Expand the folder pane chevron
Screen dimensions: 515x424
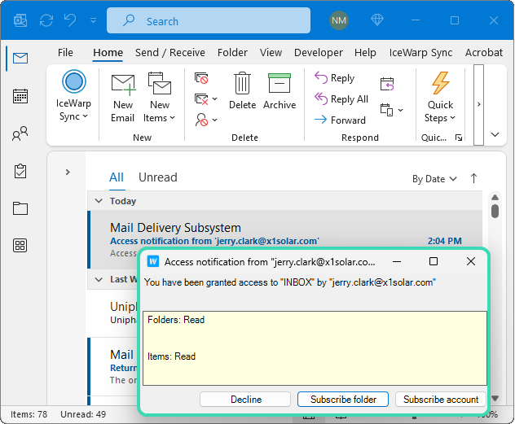click(x=68, y=173)
